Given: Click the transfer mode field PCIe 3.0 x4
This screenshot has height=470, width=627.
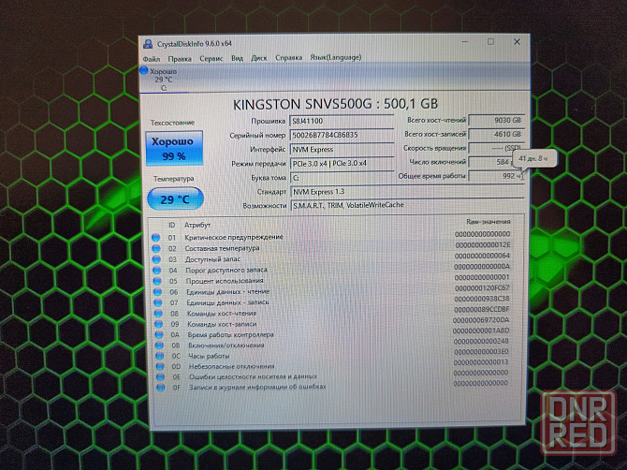Looking at the screenshot, I should [x=342, y=163].
